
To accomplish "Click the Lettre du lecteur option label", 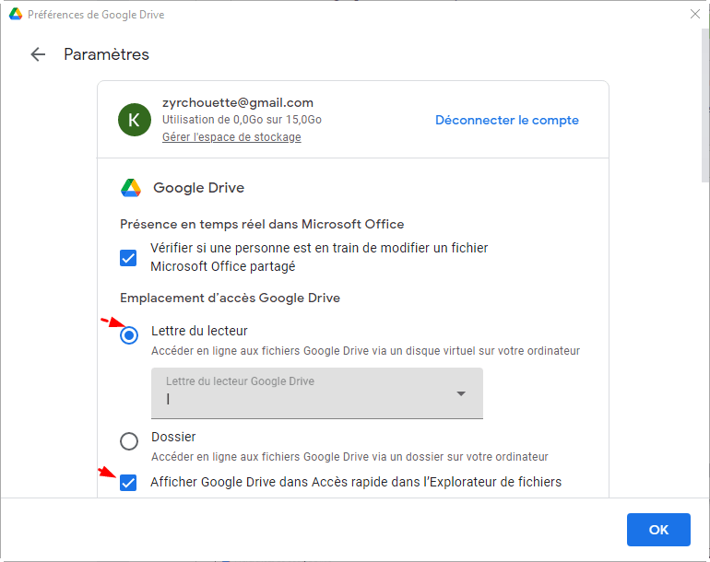I will [199, 331].
